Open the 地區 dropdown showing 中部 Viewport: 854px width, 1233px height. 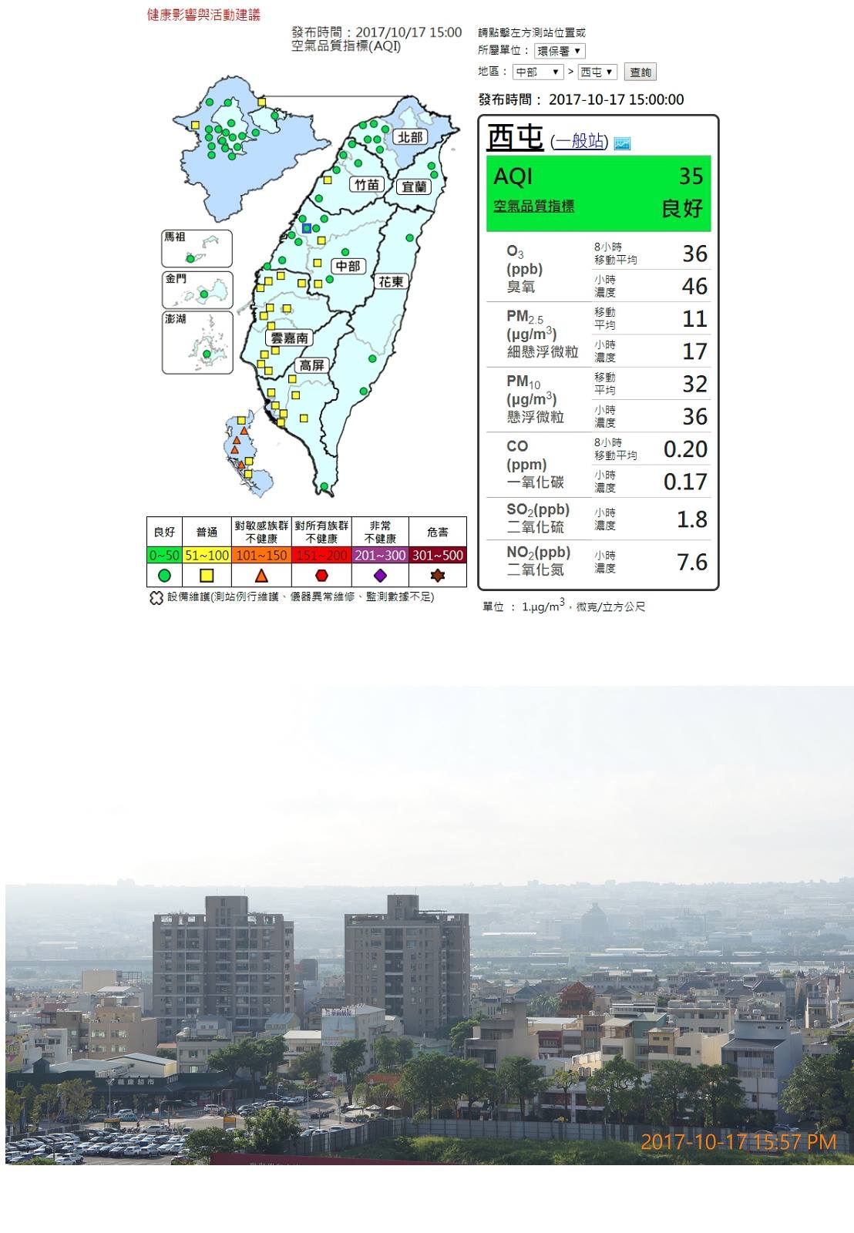point(538,72)
